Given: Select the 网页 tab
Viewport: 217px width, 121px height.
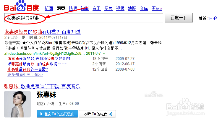Looking at the screenshot, I should 61,9.
